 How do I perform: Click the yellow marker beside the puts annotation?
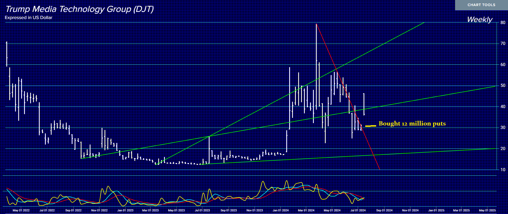click(x=370, y=126)
